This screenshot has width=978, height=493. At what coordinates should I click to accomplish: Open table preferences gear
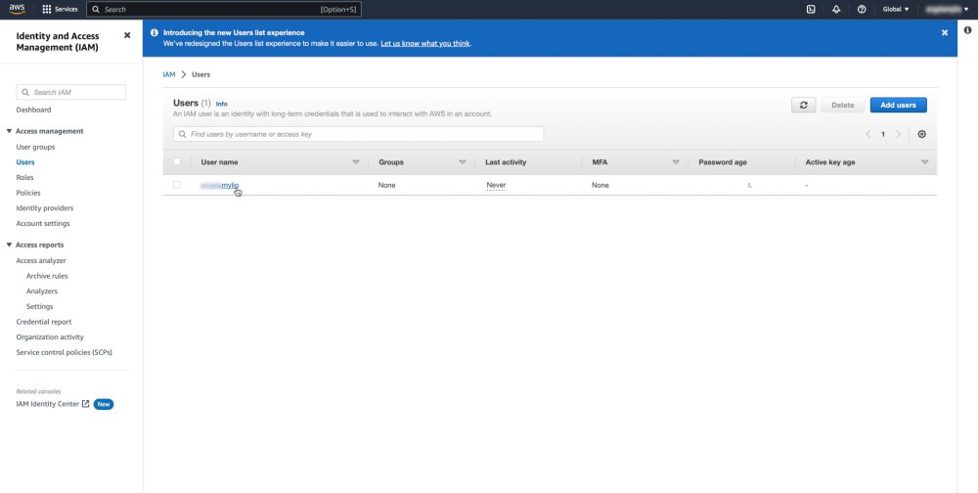(922, 134)
